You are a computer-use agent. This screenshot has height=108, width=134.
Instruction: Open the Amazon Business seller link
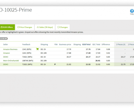click(x=10, y=49)
